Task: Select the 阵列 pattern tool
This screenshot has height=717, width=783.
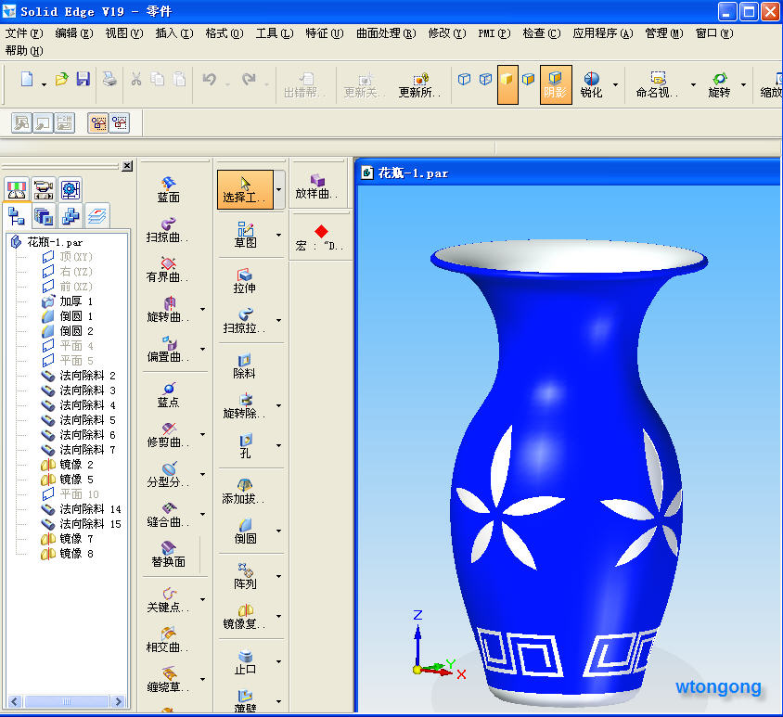Action: (x=245, y=577)
